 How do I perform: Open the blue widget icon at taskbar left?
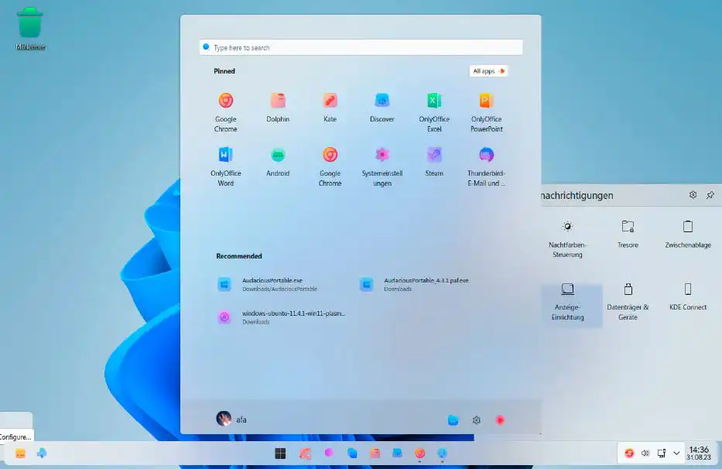click(x=42, y=454)
